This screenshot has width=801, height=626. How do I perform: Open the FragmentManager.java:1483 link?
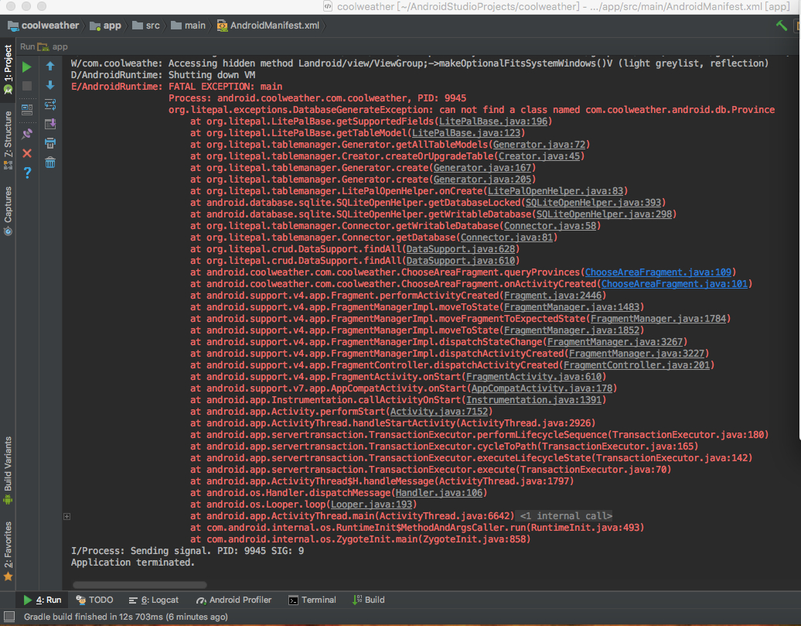(x=571, y=307)
